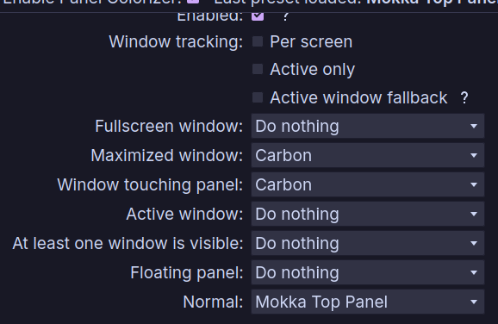Click the arrow on the Maximized window combo box
Screen dimensions: 498x324
pyautogui.click(x=474, y=156)
